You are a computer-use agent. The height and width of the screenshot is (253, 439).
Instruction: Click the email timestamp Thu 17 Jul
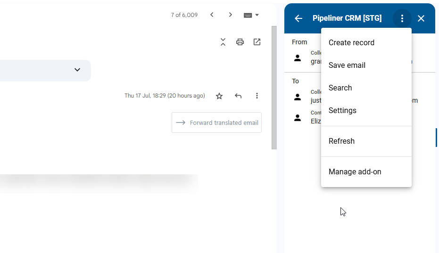[x=165, y=96]
